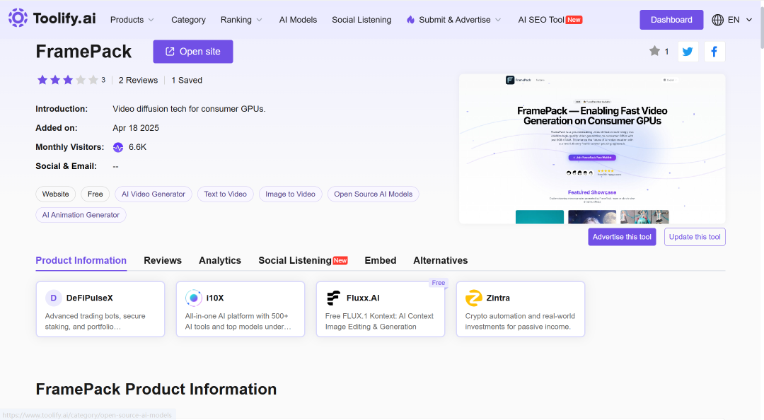
Task: Open the AI SEO Tool menu item
Action: pos(550,20)
